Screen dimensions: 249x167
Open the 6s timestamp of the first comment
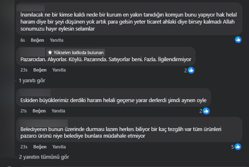click(x=22, y=40)
